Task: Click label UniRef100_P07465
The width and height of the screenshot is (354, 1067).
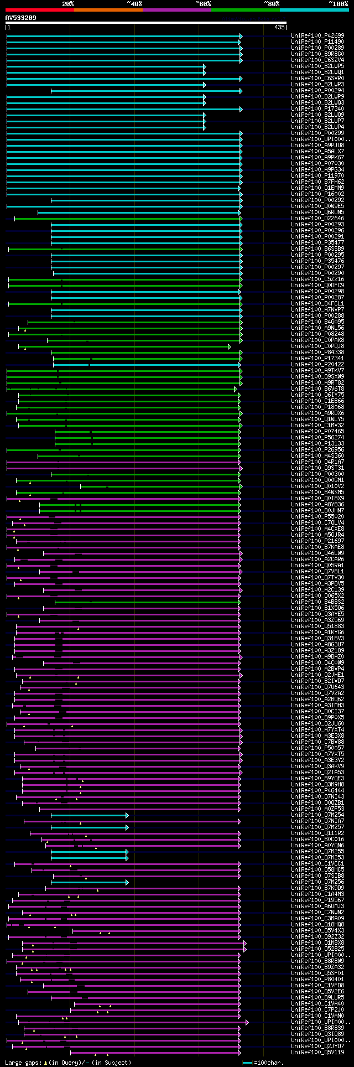Action: [317, 432]
